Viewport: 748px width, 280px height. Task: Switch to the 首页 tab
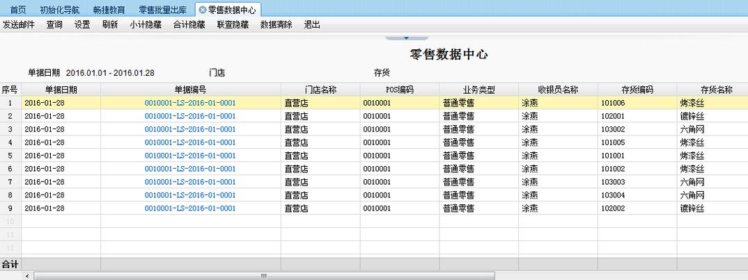[x=18, y=10]
